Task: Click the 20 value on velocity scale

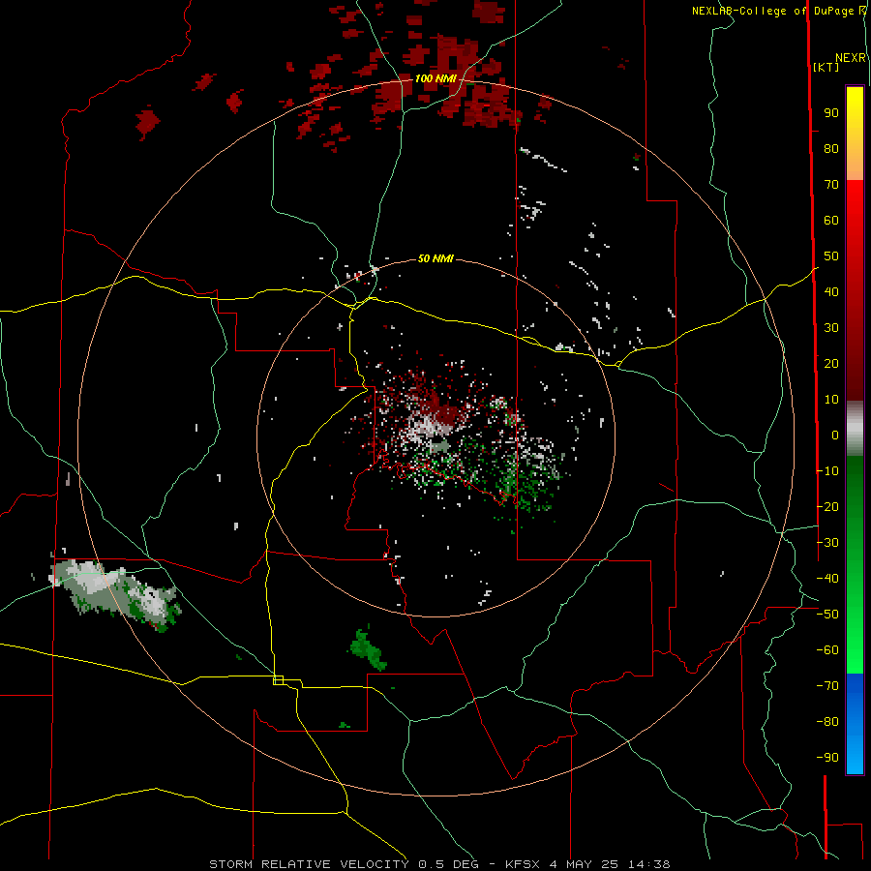Action: pos(831,363)
